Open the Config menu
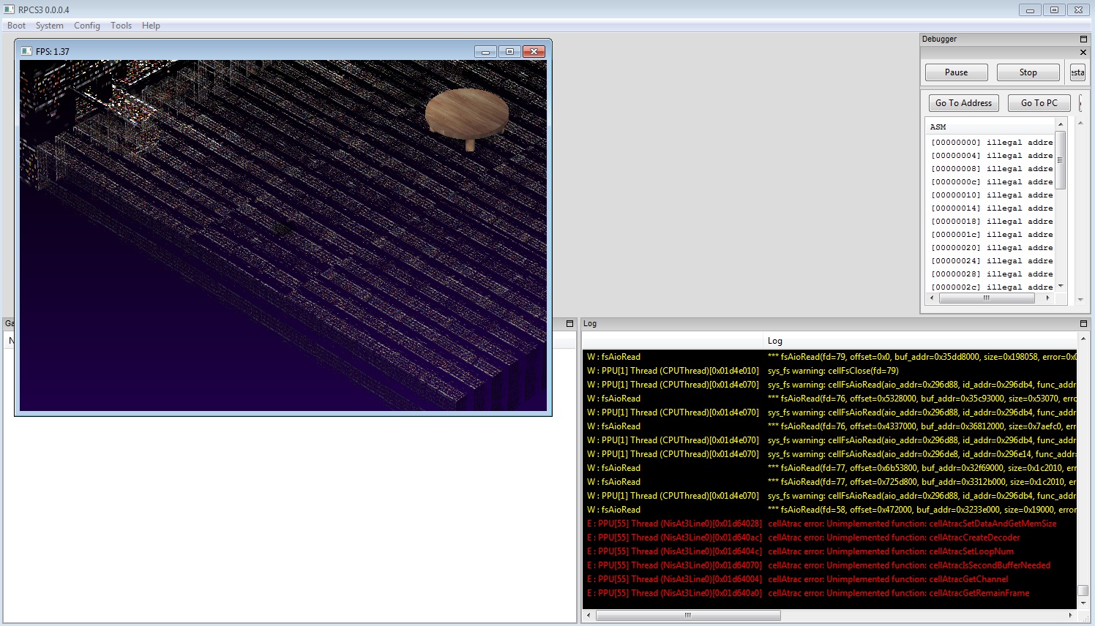 click(86, 26)
